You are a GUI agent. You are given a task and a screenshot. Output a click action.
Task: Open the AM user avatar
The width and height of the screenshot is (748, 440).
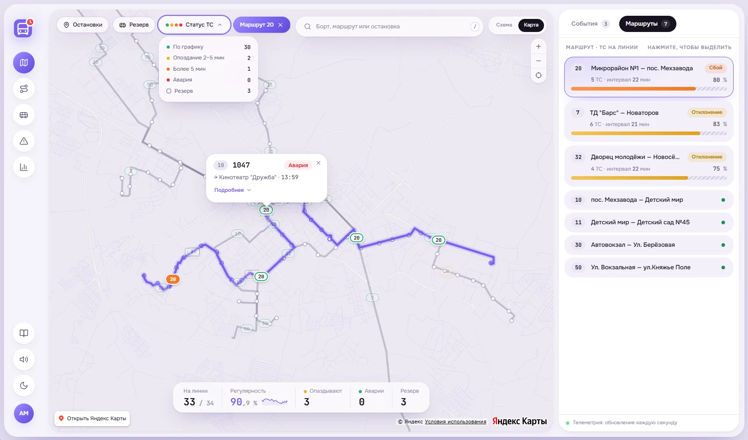coord(24,413)
